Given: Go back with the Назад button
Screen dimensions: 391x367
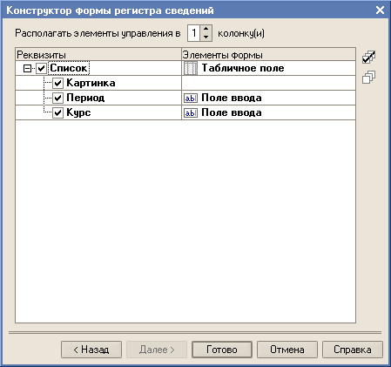Looking at the screenshot, I should [x=91, y=350].
